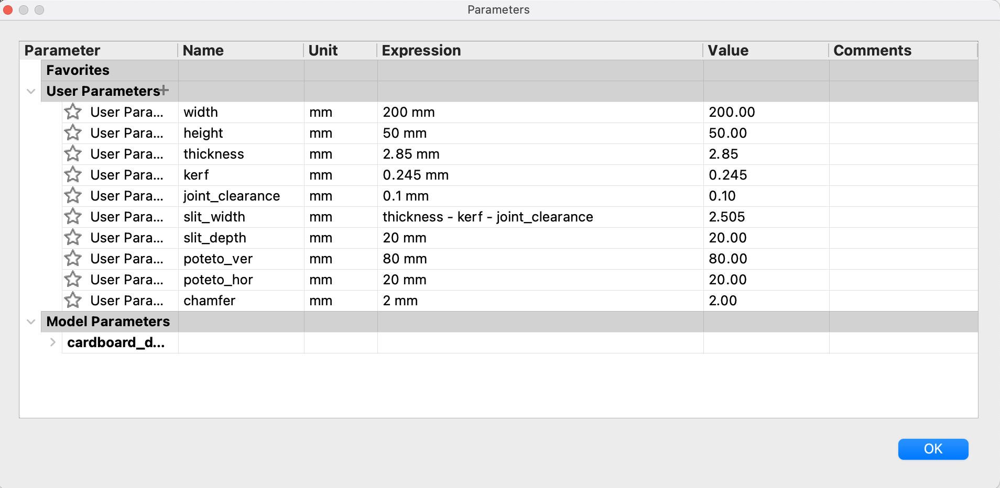Favorite the kerf parameter star
Viewport: 1000px width, 488px height.
click(73, 175)
